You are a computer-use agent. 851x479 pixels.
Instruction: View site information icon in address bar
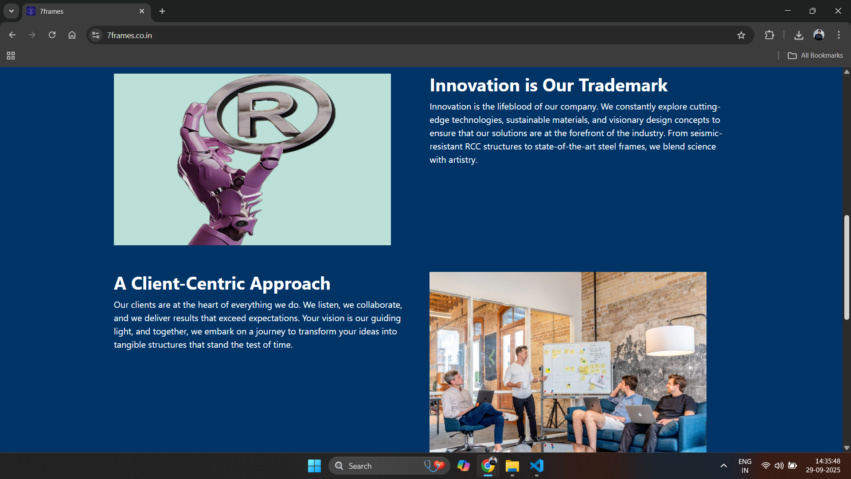click(96, 35)
